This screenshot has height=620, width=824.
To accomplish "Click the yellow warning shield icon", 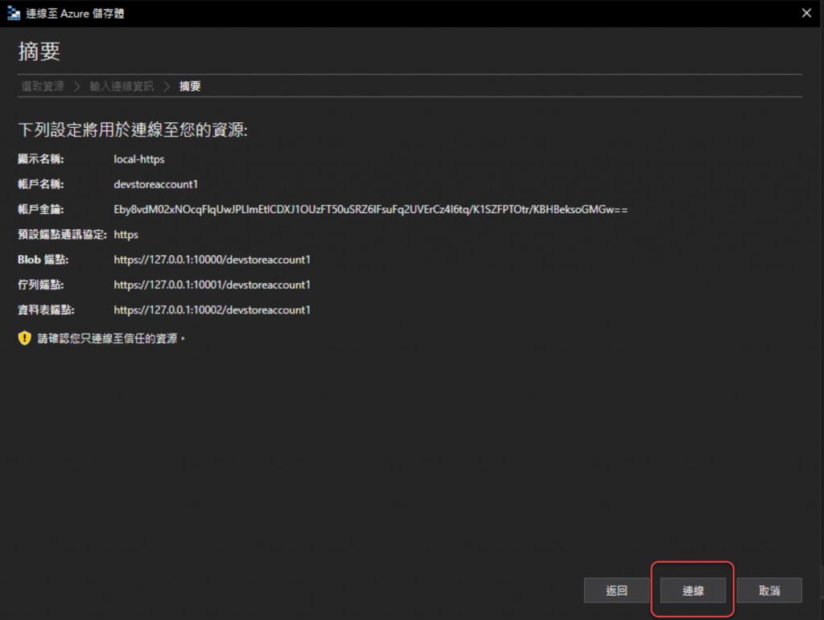I will tap(25, 338).
